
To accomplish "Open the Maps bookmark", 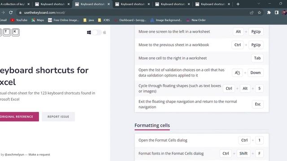I will tap(38, 20).
